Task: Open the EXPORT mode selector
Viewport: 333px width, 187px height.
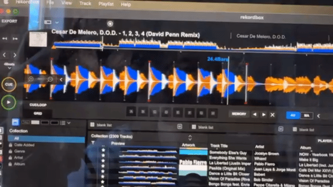Action: pyautogui.click(x=9, y=21)
